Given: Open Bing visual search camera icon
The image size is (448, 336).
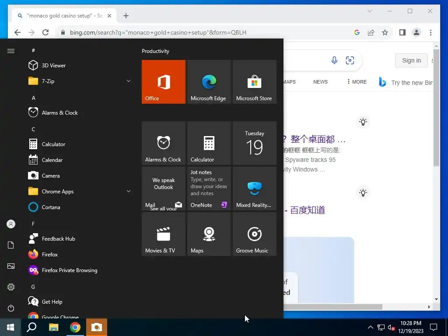Looking at the screenshot, I should pos(350,60).
